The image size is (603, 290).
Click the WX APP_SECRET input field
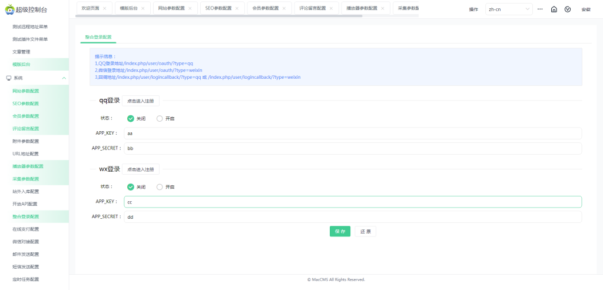coord(352,217)
